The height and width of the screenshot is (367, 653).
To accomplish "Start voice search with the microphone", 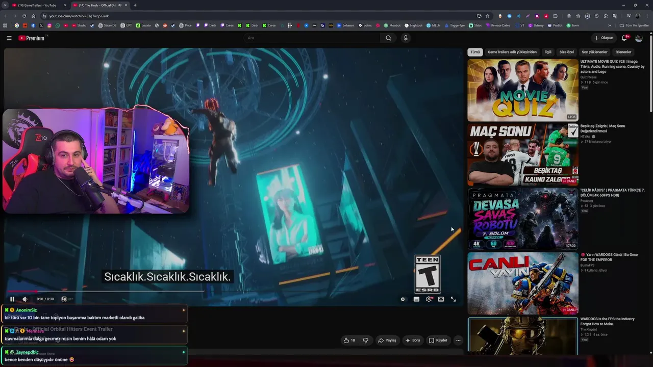I will point(406,38).
